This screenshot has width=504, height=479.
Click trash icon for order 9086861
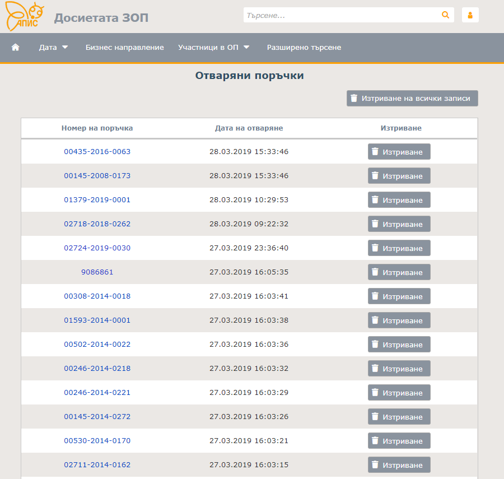pyautogui.click(x=375, y=272)
